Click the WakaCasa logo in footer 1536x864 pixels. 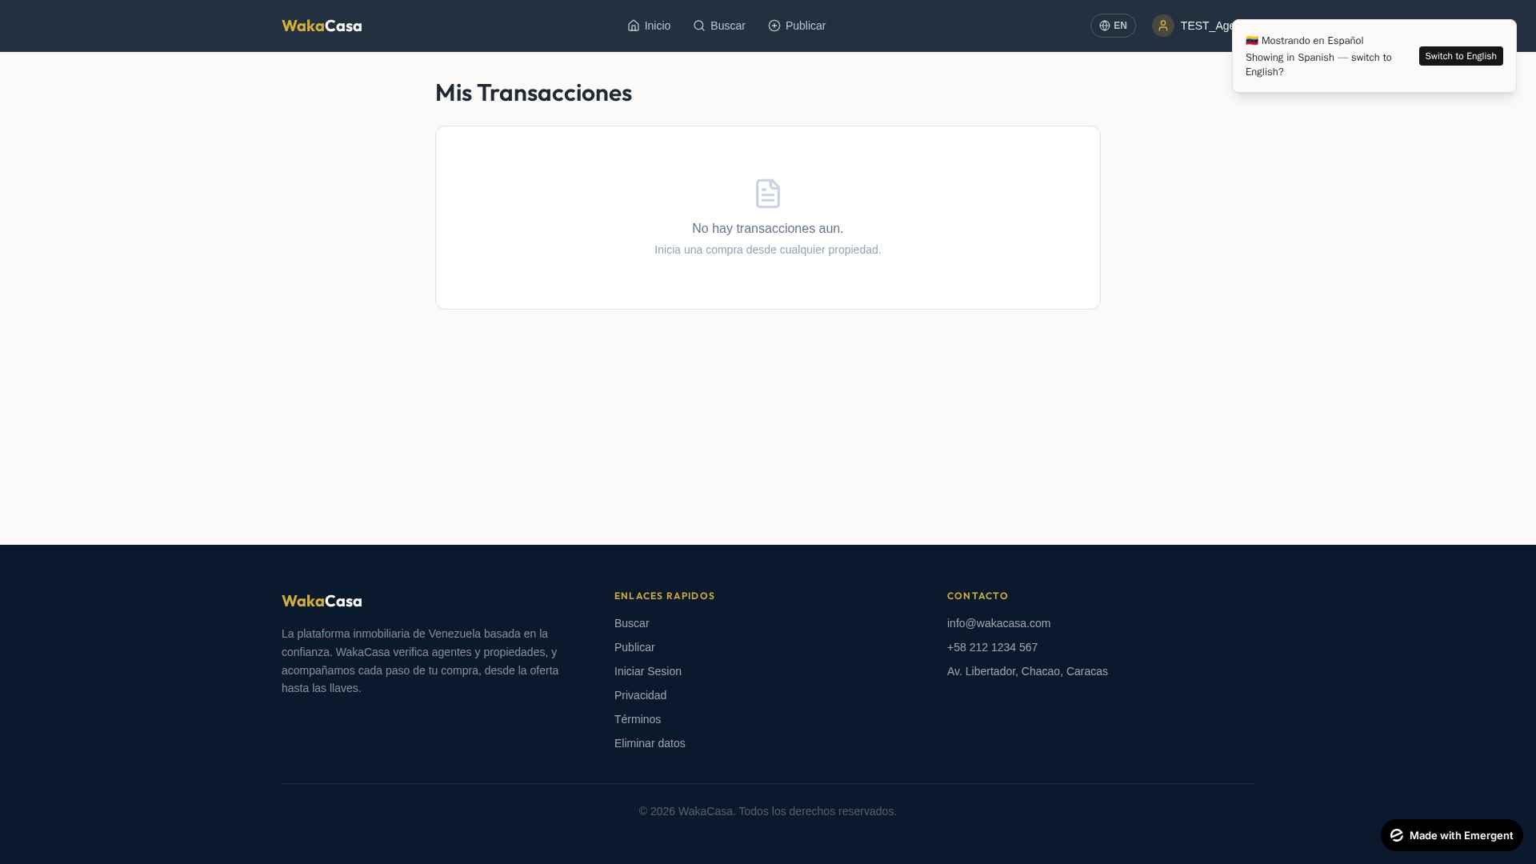coord(322,601)
